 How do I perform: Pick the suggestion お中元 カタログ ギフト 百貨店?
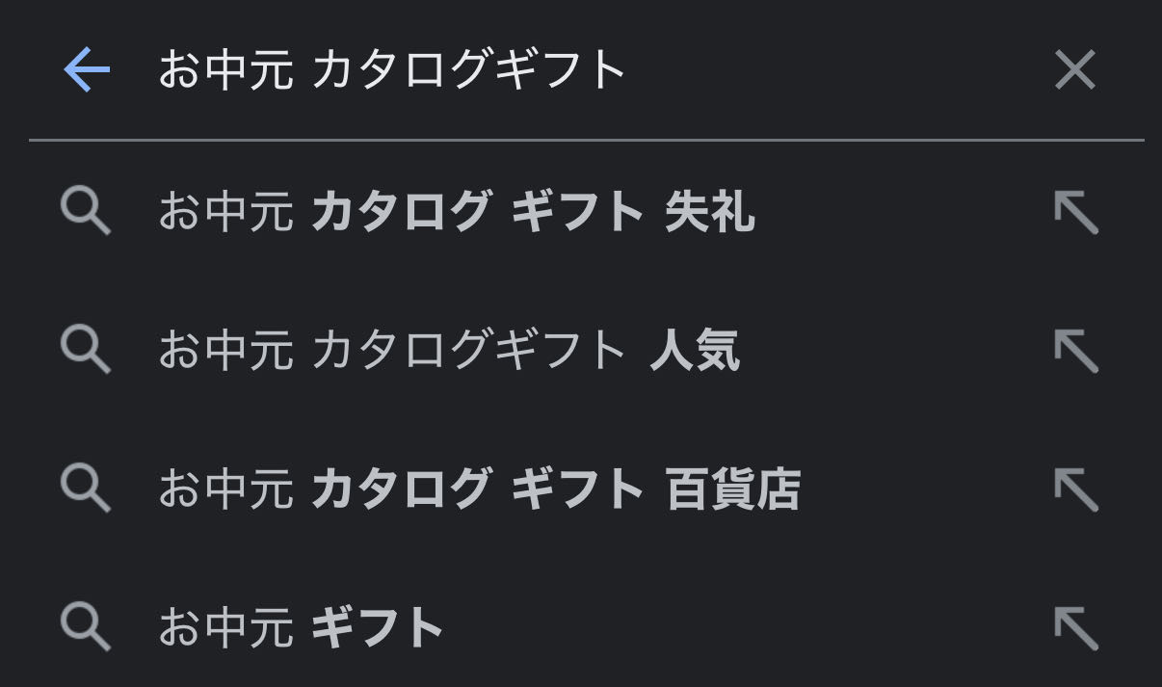pyautogui.click(x=479, y=489)
